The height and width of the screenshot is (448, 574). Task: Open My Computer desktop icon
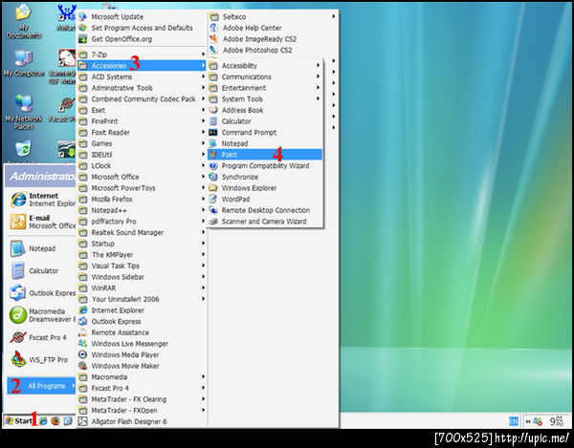24,63
